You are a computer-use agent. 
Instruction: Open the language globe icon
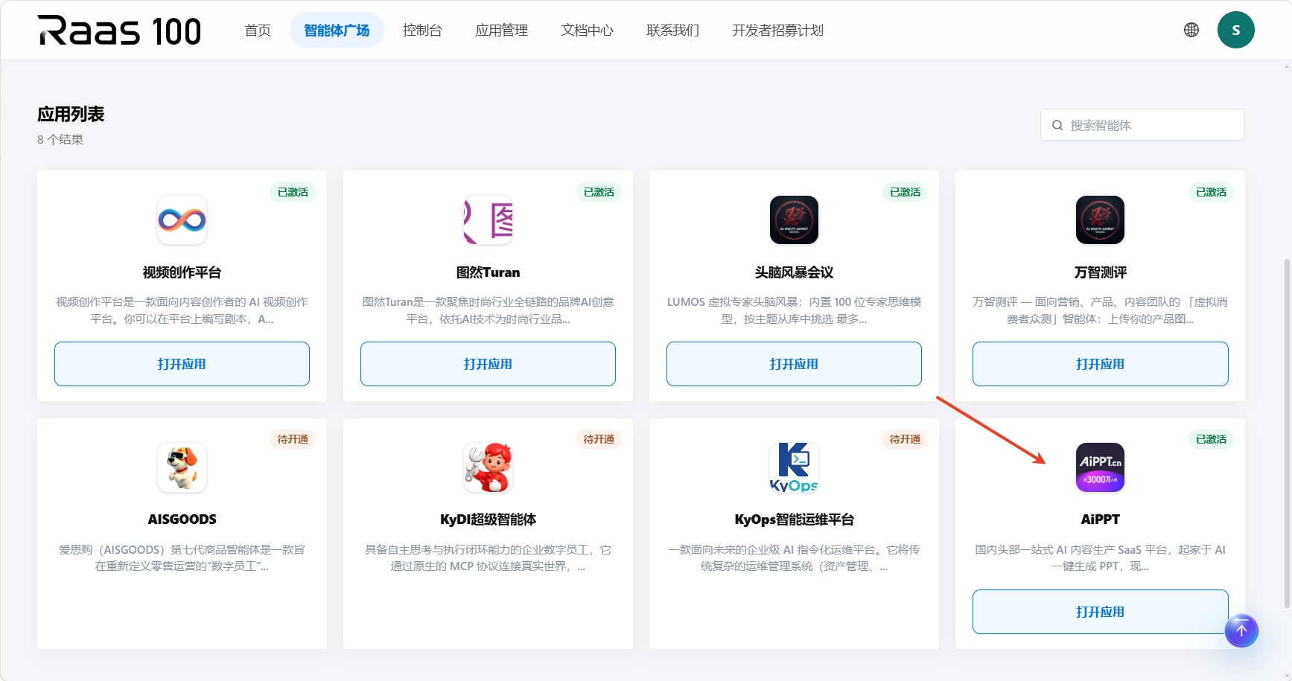[1191, 30]
